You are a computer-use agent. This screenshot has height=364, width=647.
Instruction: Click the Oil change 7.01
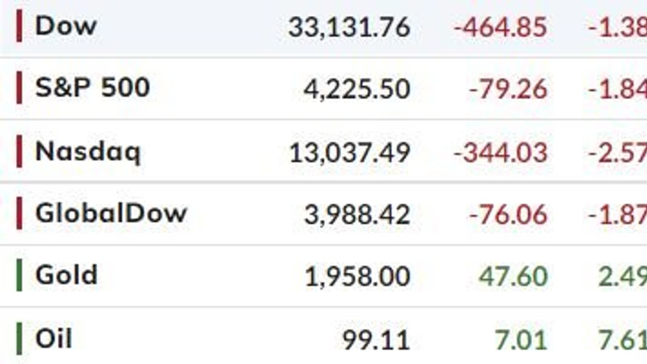(x=521, y=340)
